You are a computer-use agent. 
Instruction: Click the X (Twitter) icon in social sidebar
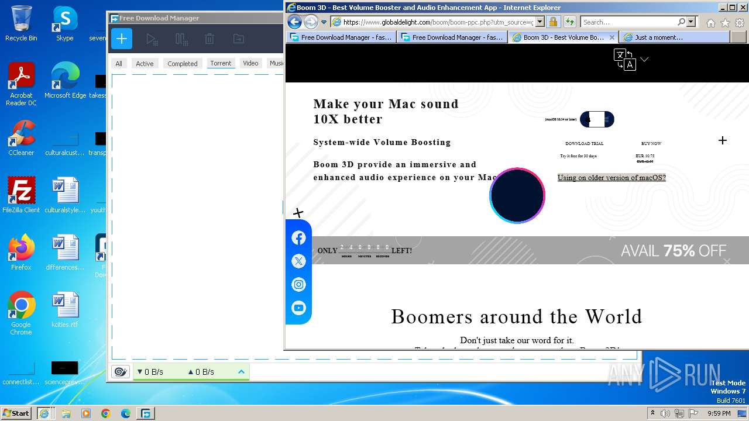[x=298, y=261]
